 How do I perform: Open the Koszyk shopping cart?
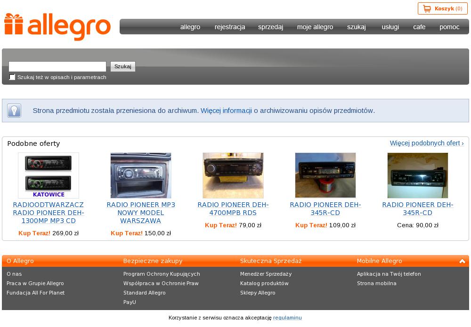[442, 8]
